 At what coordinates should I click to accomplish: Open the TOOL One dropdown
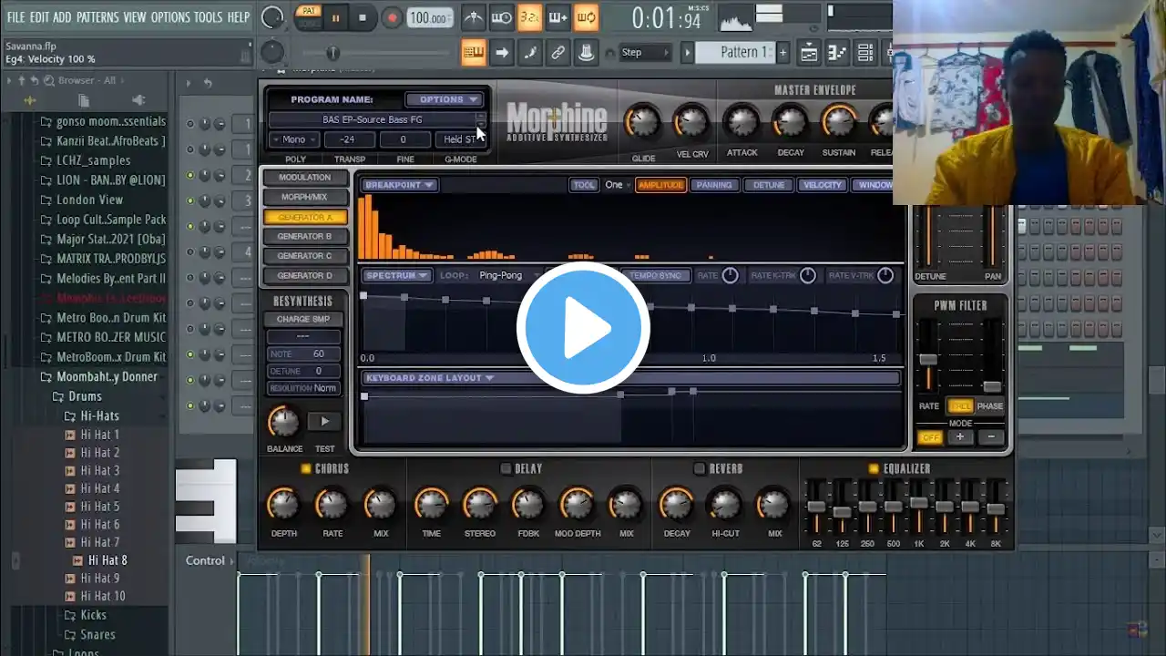pos(619,185)
